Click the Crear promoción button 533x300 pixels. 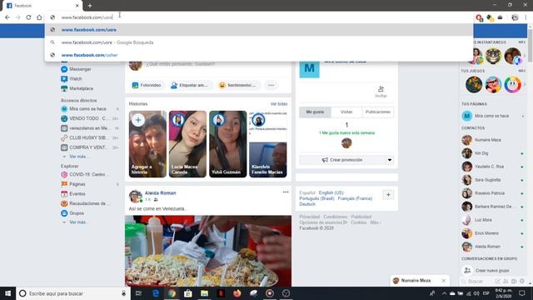point(342,160)
